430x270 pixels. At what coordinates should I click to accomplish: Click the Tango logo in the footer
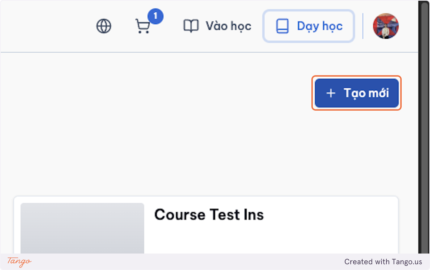[x=19, y=261]
